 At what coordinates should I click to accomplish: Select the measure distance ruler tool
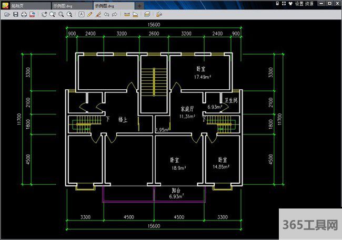pyautogui.click(x=126, y=14)
